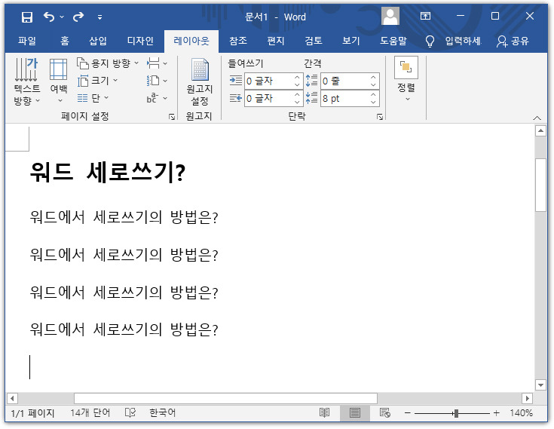Open the 도움말 tab
This screenshot has width=554, height=429.
coord(393,41)
